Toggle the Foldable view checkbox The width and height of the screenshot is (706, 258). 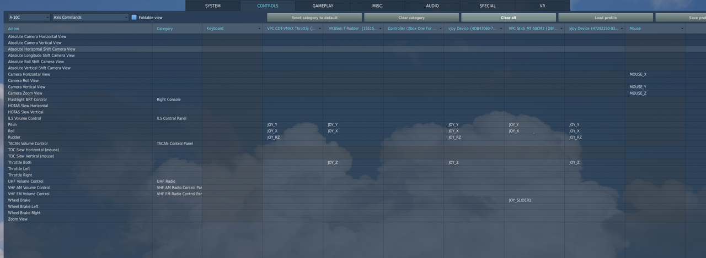tap(134, 18)
